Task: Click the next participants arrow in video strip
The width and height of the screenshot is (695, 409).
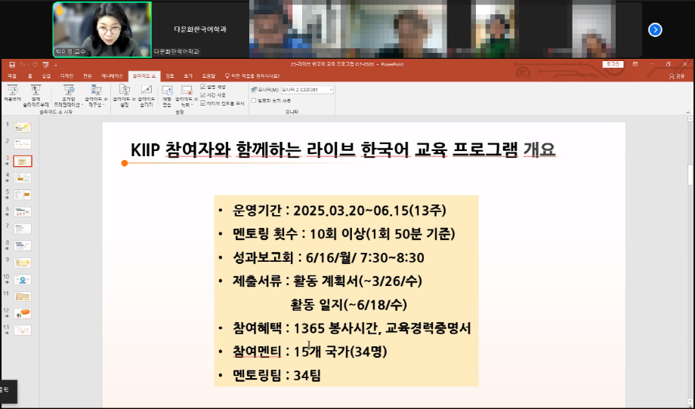Action: click(x=655, y=29)
